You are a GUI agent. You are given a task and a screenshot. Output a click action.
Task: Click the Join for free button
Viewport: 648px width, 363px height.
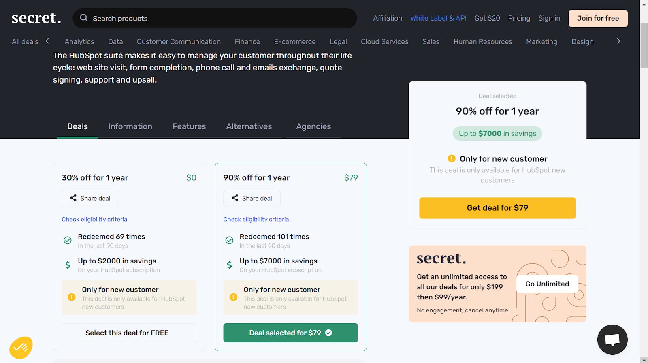point(598,18)
